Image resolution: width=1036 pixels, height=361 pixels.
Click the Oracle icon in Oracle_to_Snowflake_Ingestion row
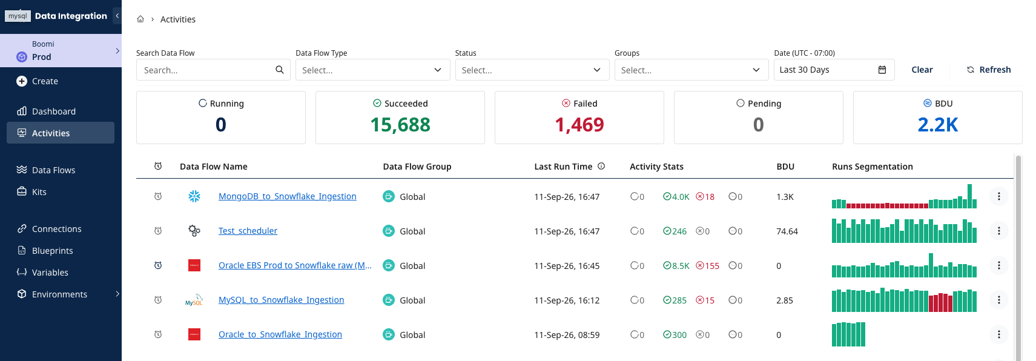pyautogui.click(x=194, y=334)
